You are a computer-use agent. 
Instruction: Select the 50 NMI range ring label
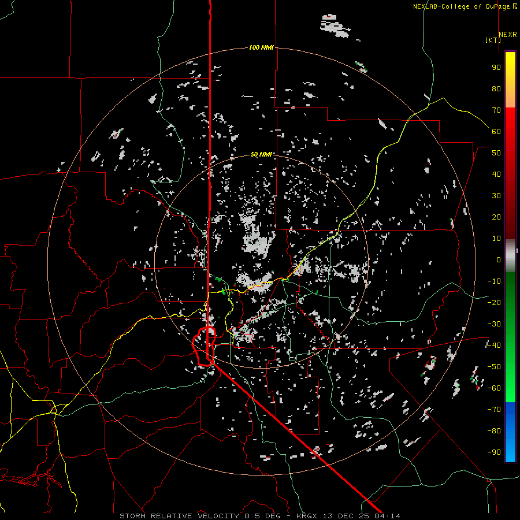click(x=261, y=154)
